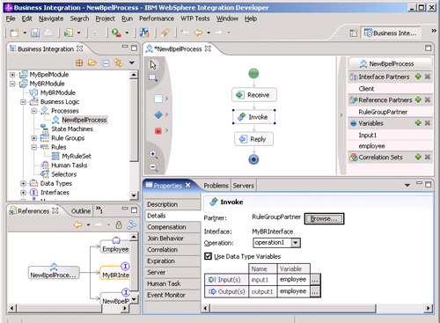Click the blue end node of process
440x323 pixels.
253,159
